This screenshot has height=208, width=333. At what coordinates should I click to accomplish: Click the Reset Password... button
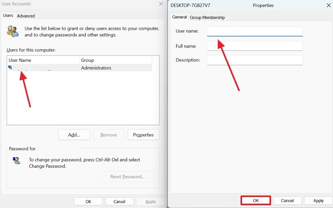click(x=127, y=177)
